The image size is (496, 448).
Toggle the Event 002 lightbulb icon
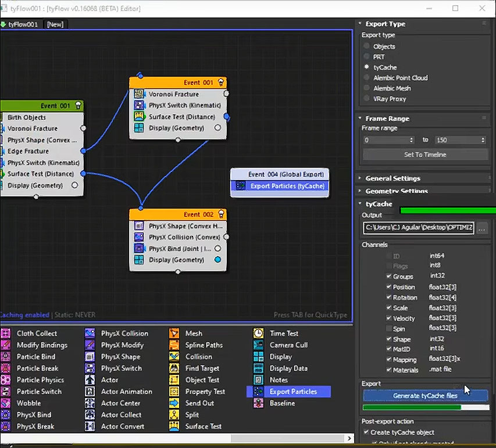click(221, 214)
